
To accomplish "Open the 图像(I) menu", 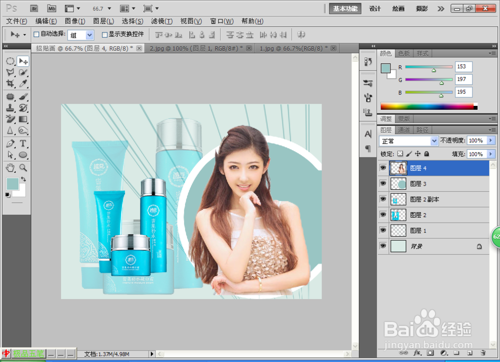I will 75,21.
